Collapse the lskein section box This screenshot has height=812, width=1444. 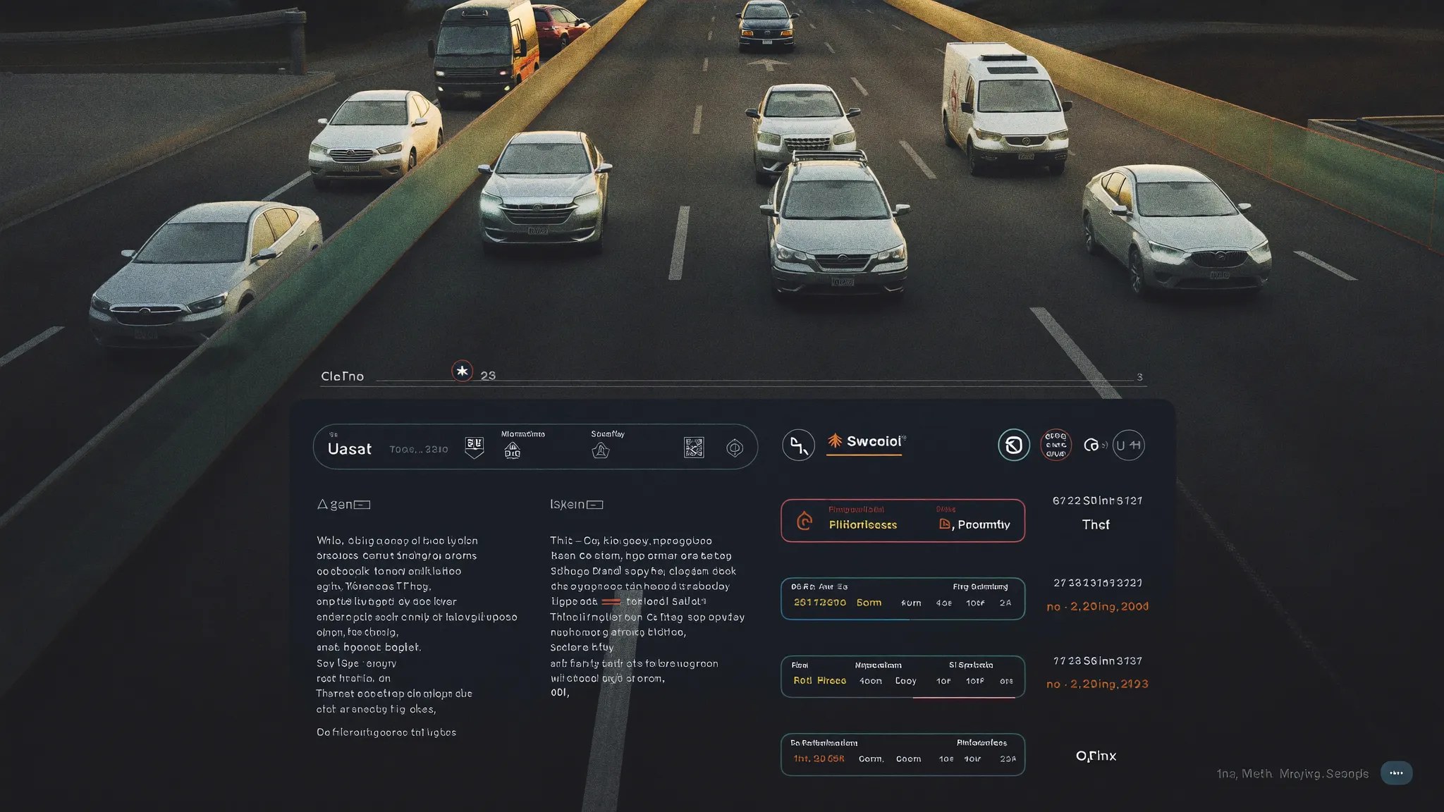595,505
